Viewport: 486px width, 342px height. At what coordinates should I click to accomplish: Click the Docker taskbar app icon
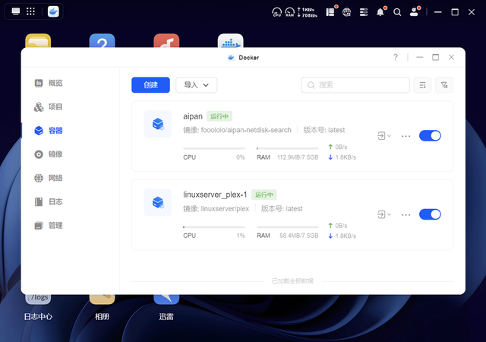pyautogui.click(x=53, y=11)
